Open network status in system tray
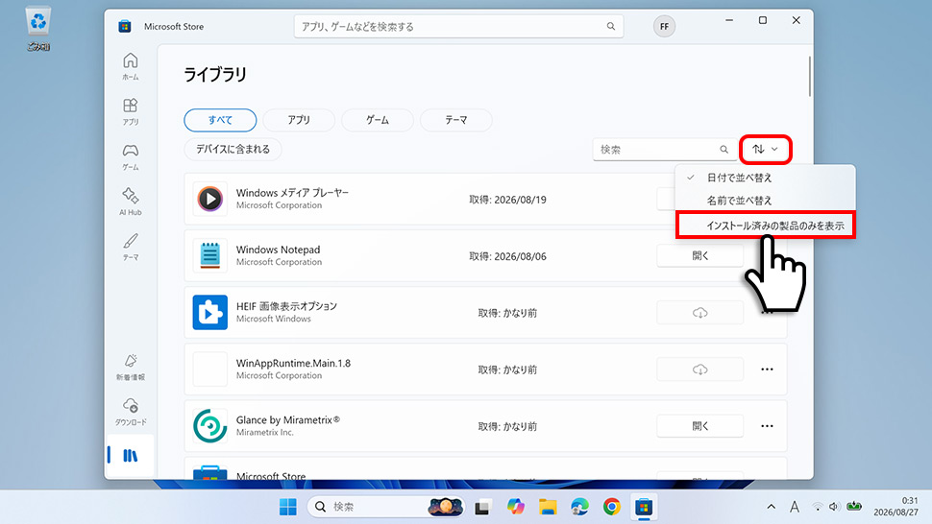Viewport: 932px width, 524px height. [x=818, y=507]
